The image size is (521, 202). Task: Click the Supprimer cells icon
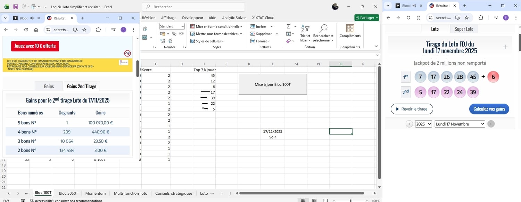tap(253, 34)
